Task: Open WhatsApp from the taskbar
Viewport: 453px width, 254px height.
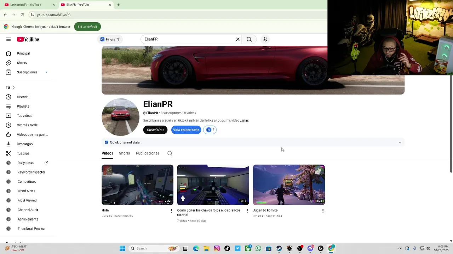Action: (x=258, y=248)
